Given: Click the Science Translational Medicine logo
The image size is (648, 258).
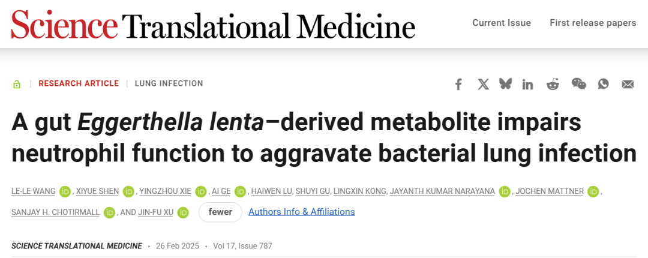Looking at the screenshot, I should click(213, 24).
